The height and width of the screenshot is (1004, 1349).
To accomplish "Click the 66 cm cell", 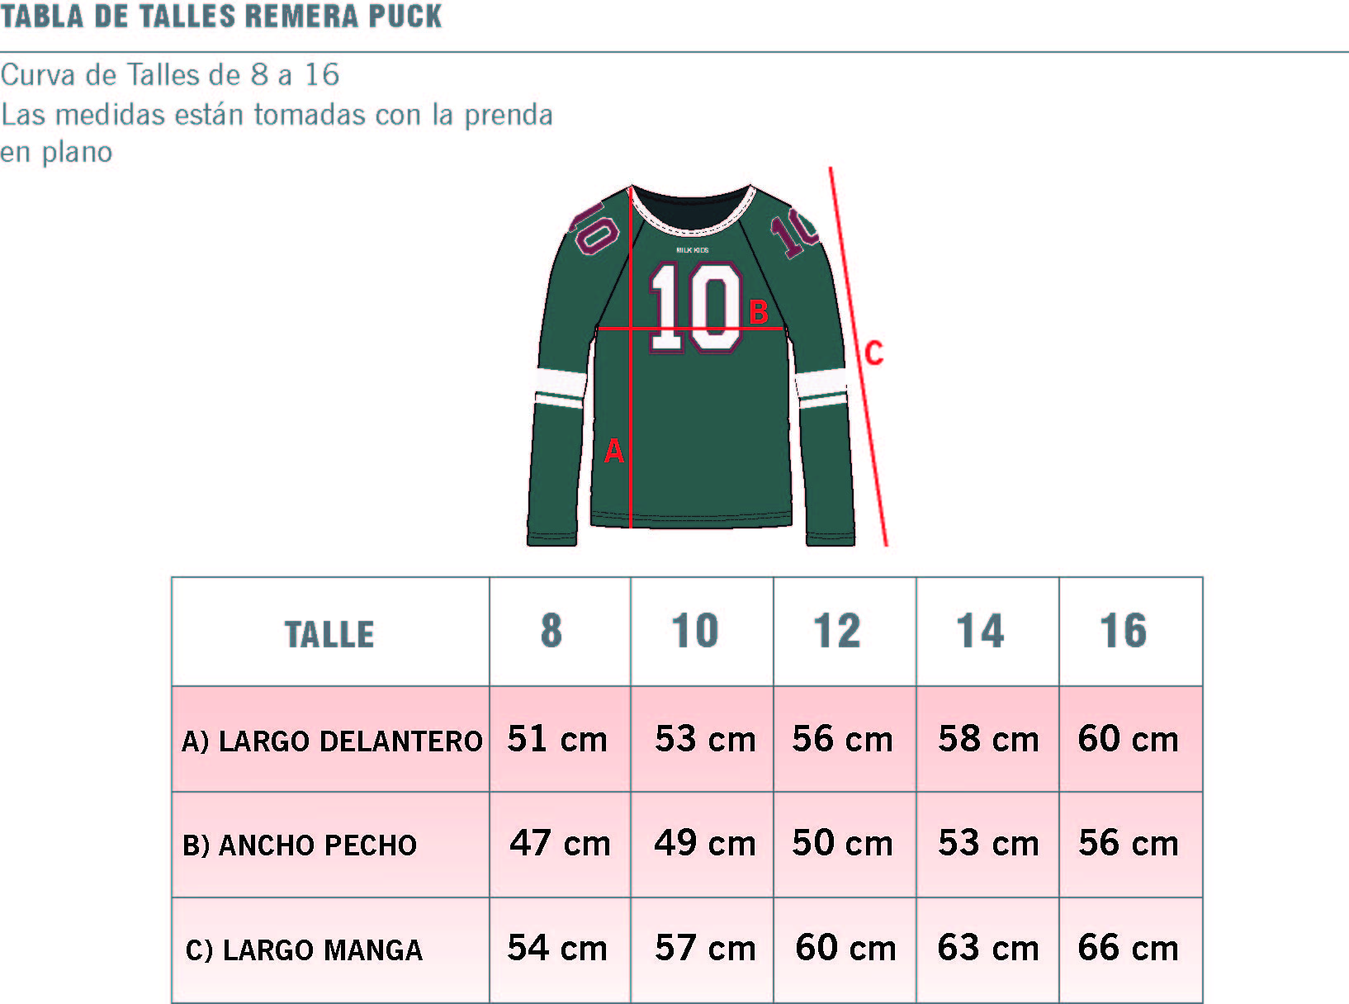I will pyautogui.click(x=1129, y=947).
